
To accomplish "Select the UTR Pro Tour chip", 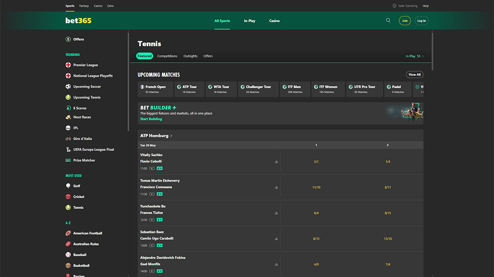I will (365, 89).
